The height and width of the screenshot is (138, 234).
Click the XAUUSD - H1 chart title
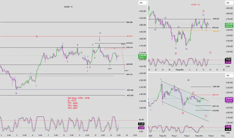[x=68, y=7]
